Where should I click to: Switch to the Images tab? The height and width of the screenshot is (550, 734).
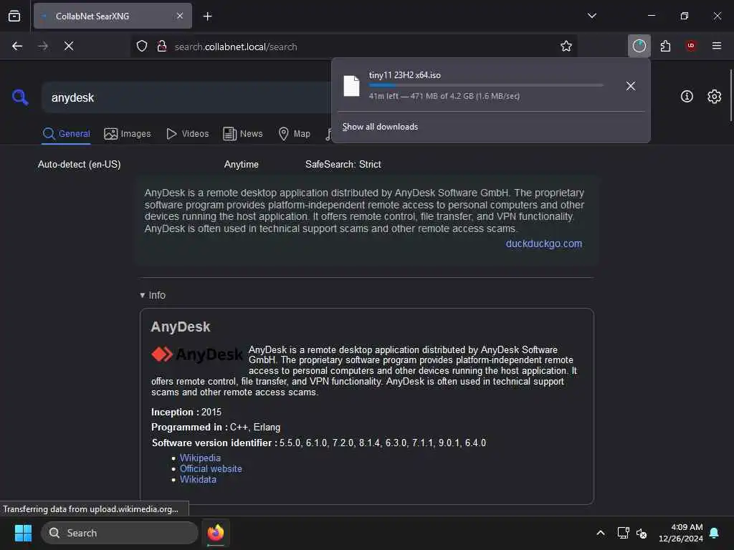tap(128, 134)
